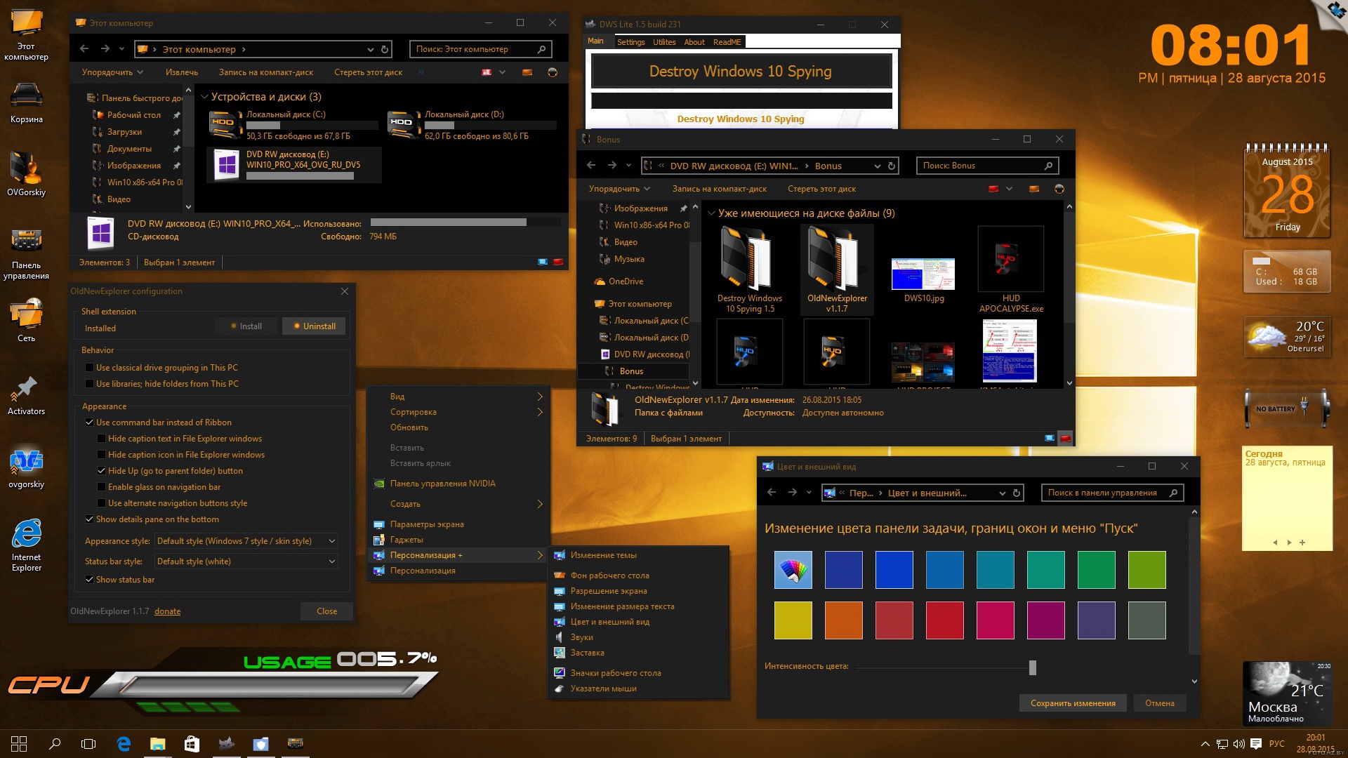Toggle Use alternate navigation buttons style
1348x758 pixels.
tap(101, 503)
